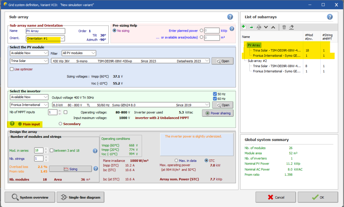
Task: Click the sub-array Name input field
Action: coord(45,31)
